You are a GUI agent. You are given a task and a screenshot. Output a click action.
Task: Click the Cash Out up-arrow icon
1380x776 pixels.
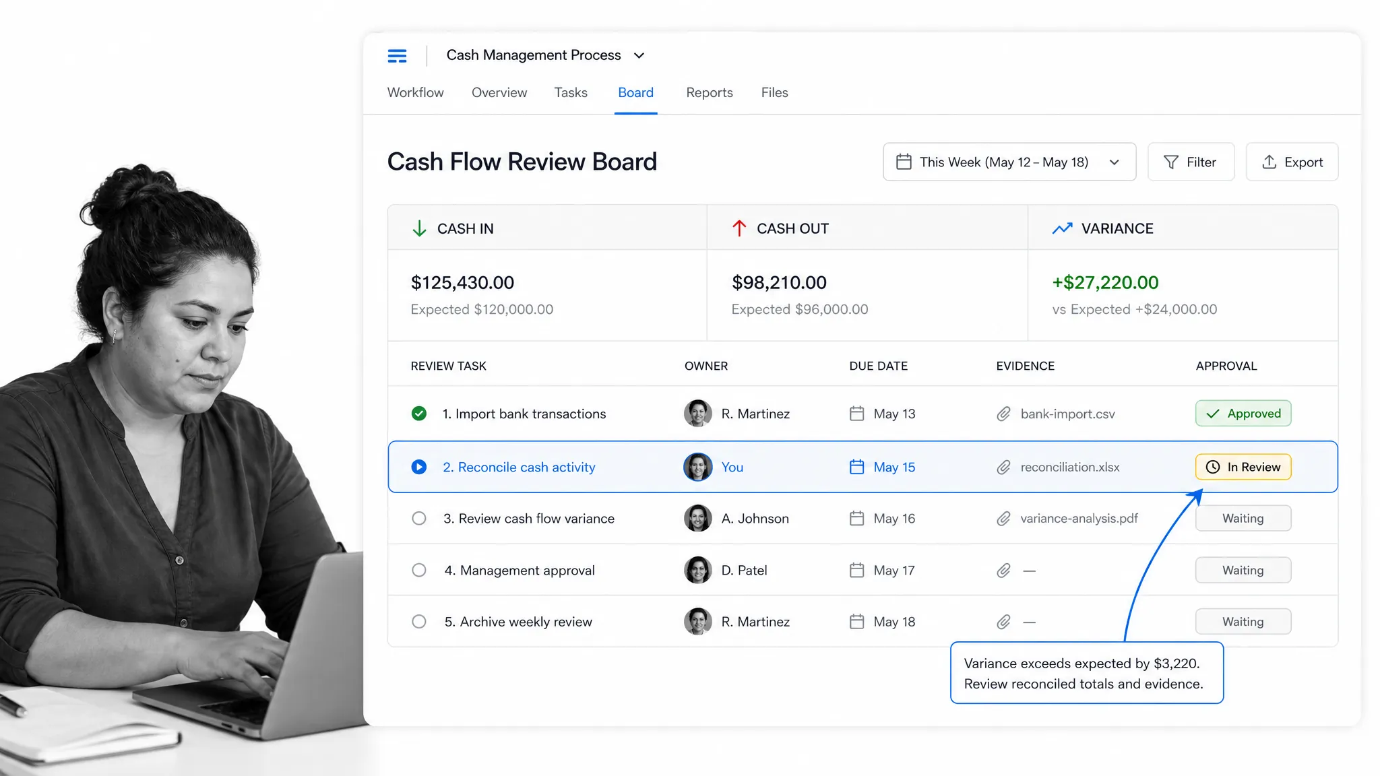(739, 228)
